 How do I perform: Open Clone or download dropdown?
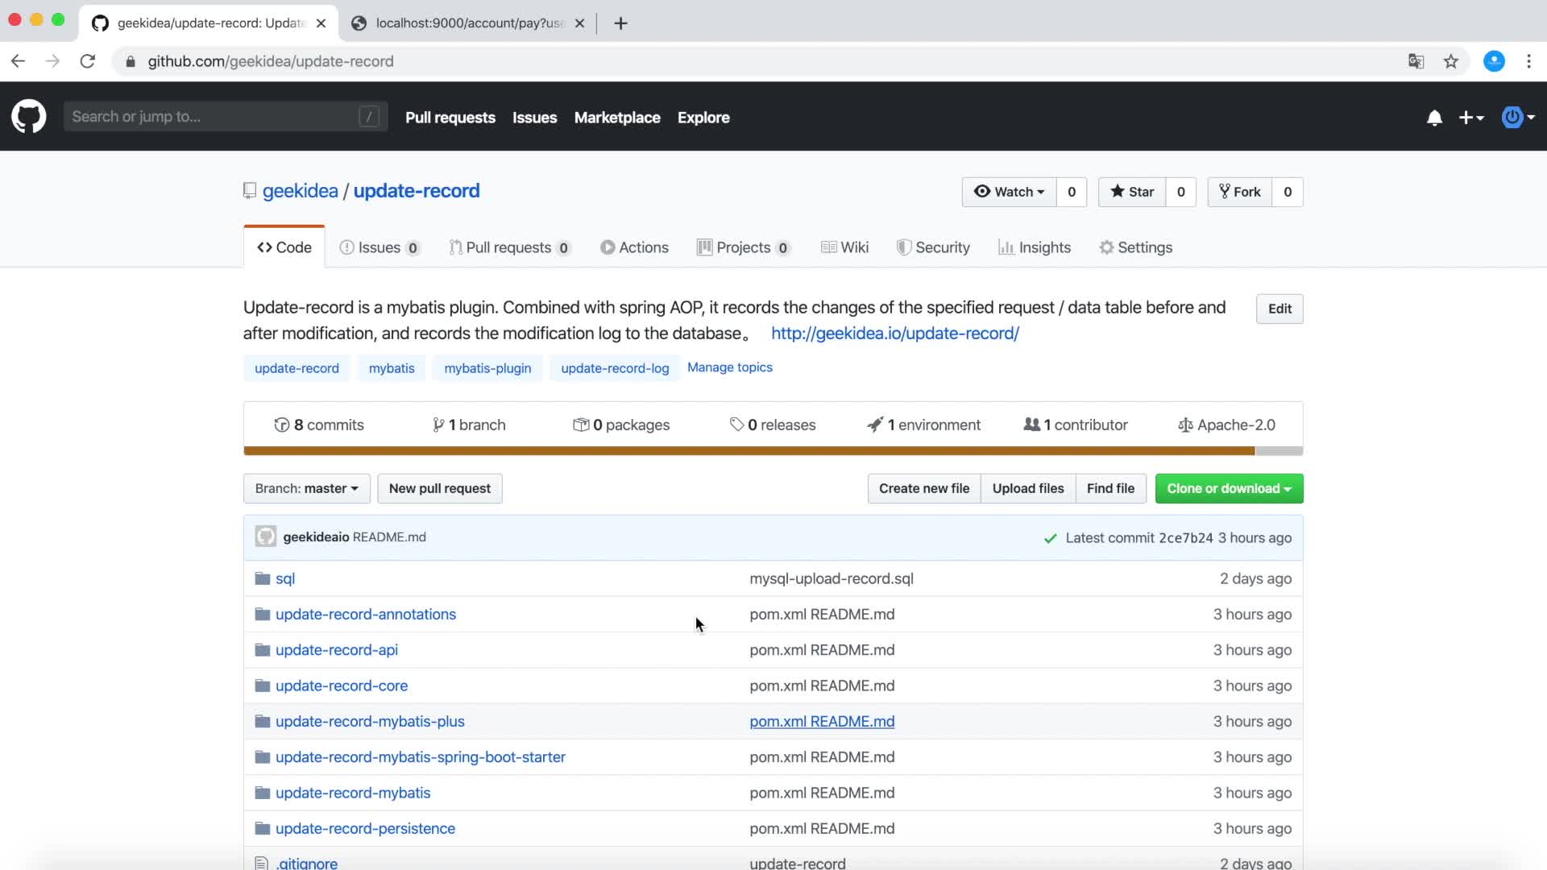click(x=1228, y=488)
